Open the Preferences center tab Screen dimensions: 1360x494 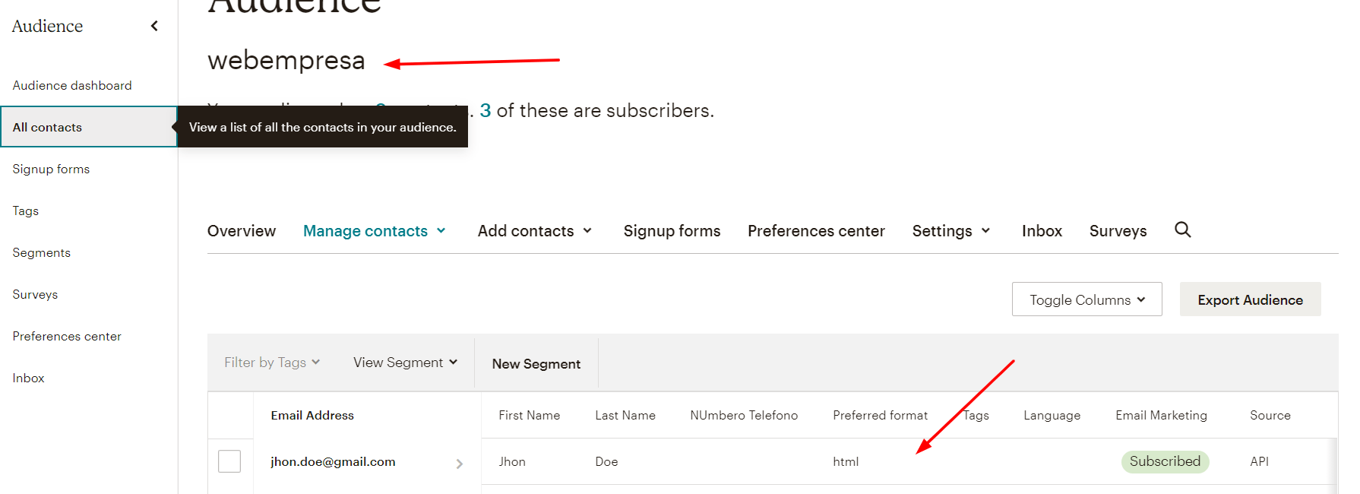(816, 231)
